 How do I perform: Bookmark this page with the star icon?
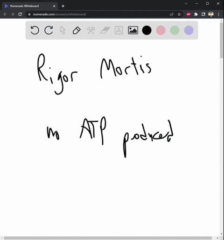point(179,14)
